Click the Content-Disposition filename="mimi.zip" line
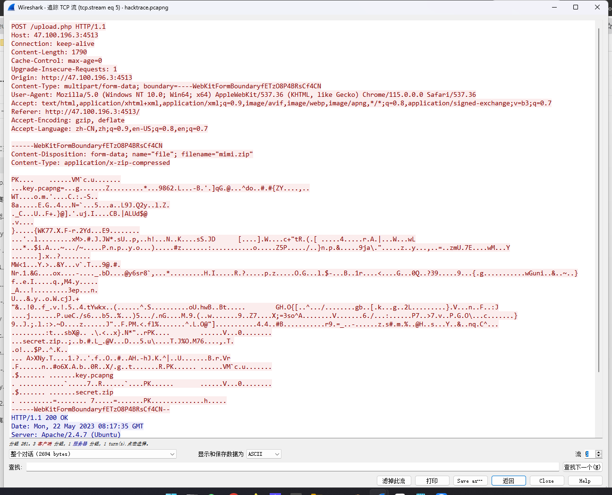 (x=132, y=154)
